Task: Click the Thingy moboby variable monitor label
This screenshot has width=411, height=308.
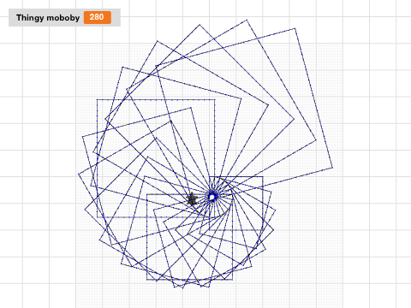Action: pyautogui.click(x=48, y=18)
